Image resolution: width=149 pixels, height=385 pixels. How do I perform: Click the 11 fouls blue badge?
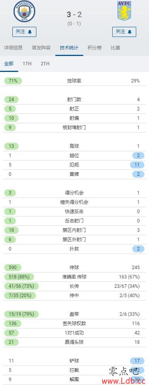point(137,165)
